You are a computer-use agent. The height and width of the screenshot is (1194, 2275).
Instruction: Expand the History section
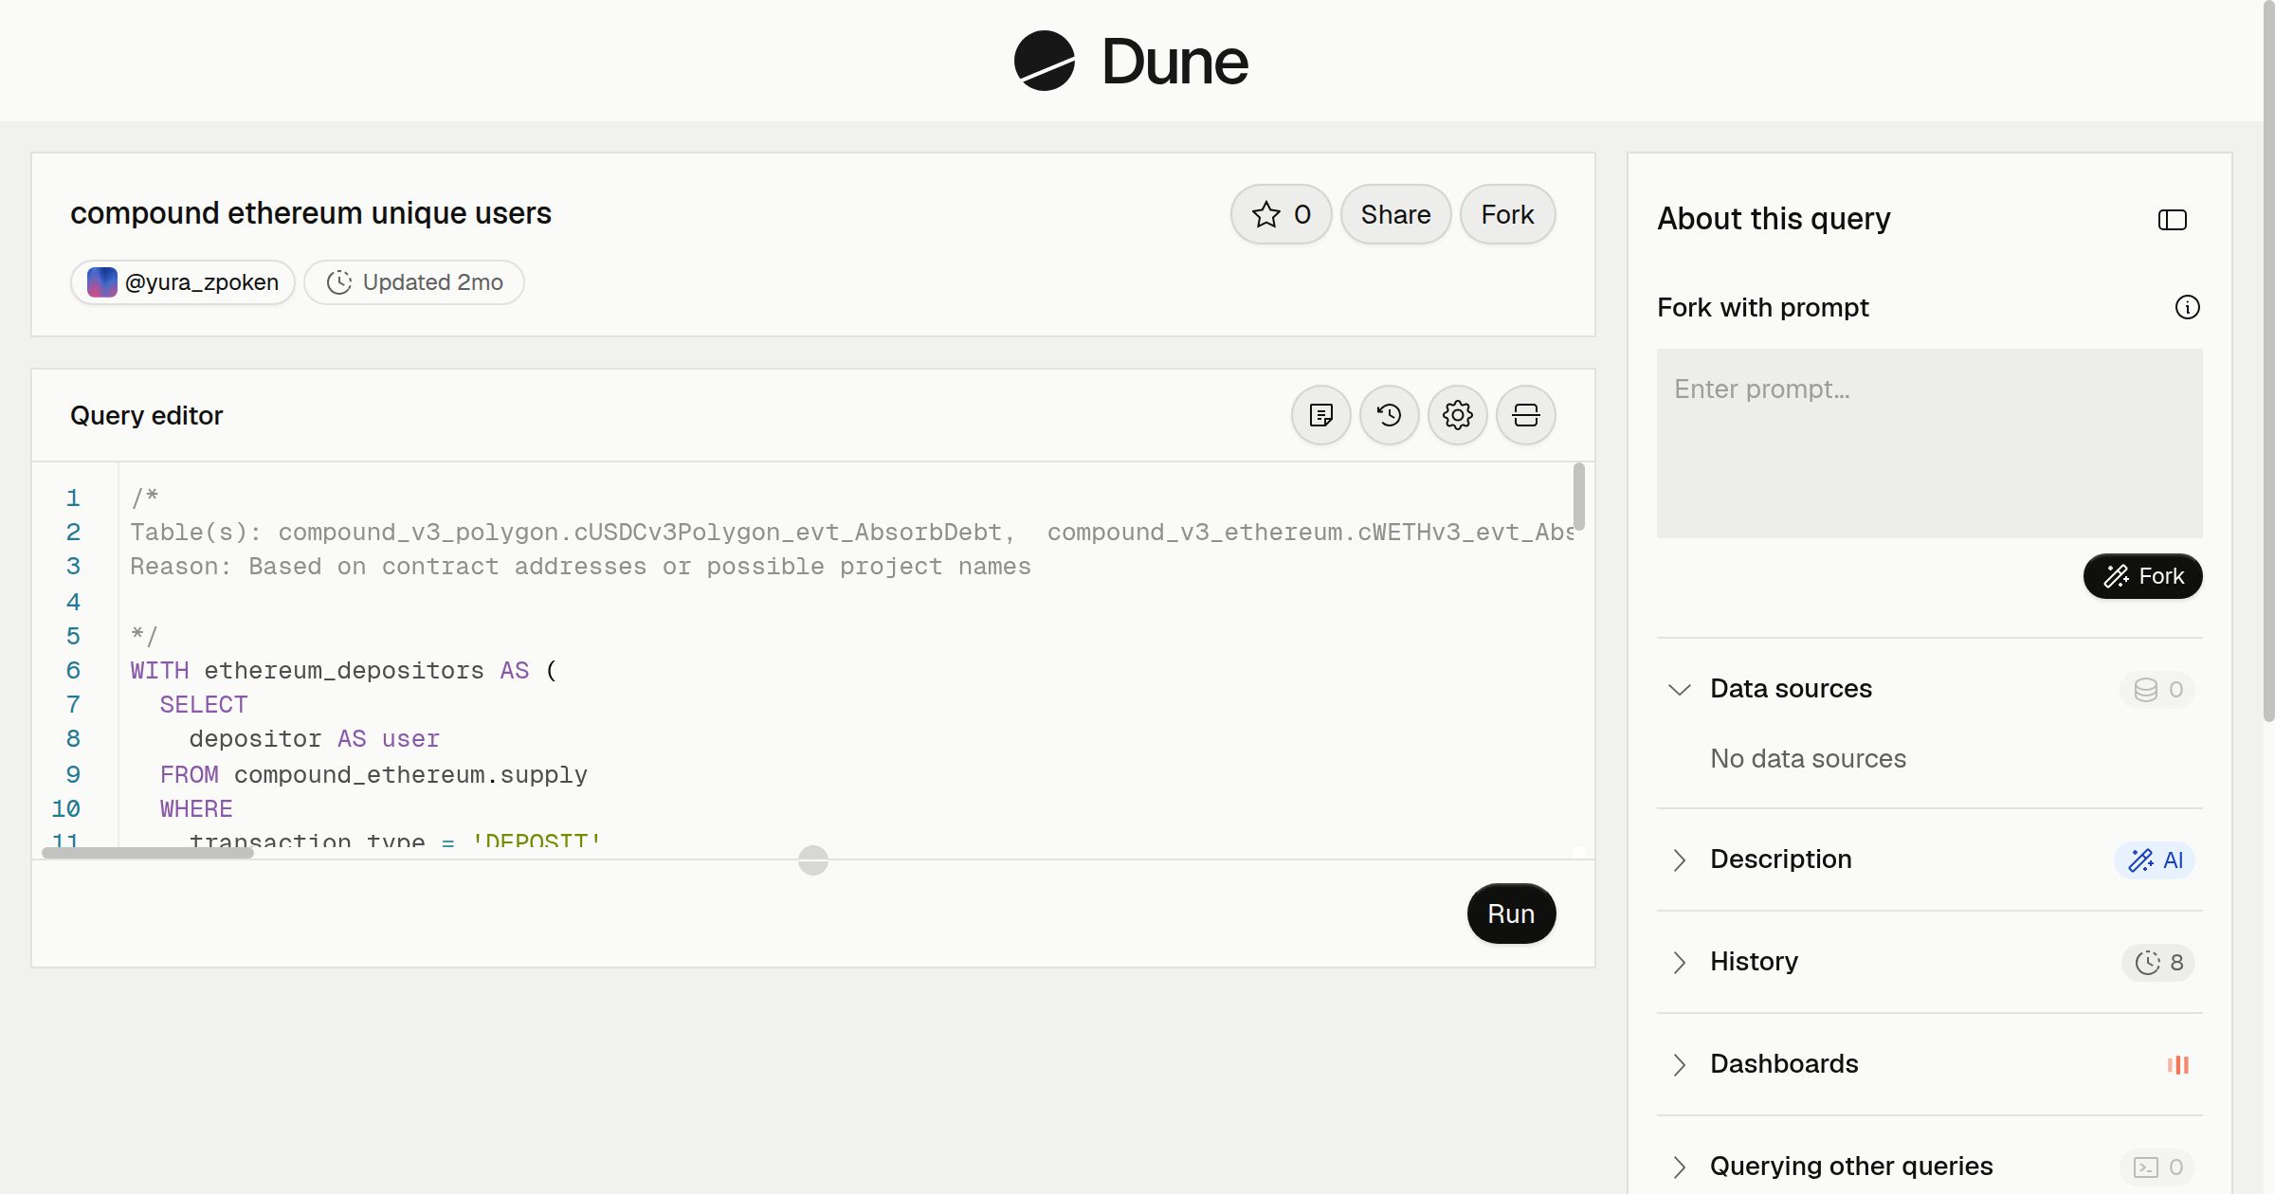[x=1679, y=962]
